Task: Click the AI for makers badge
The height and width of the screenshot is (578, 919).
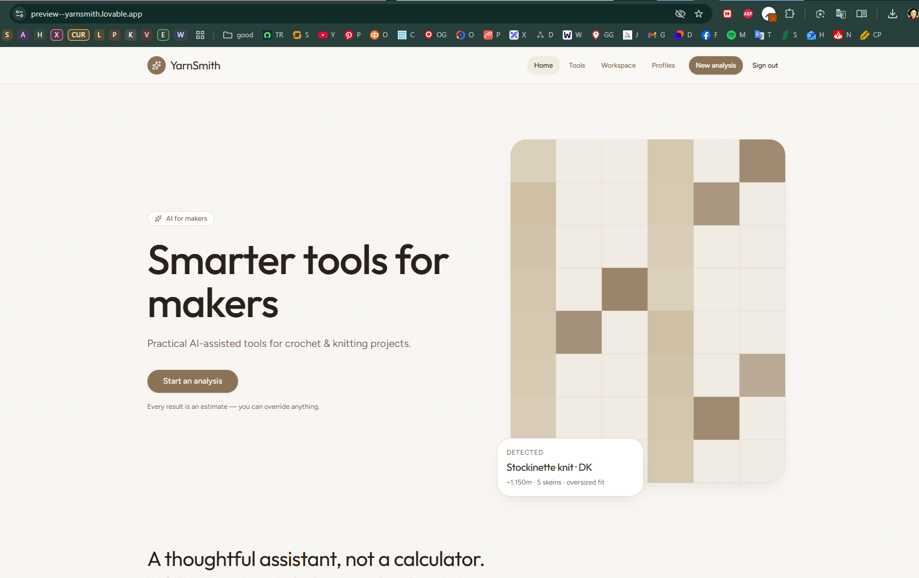Action: [x=181, y=218]
